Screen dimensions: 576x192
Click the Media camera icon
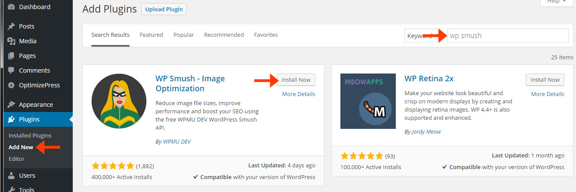(11, 41)
